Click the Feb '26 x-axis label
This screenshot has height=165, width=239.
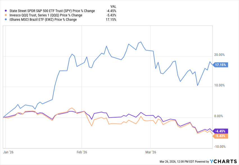click(81, 152)
